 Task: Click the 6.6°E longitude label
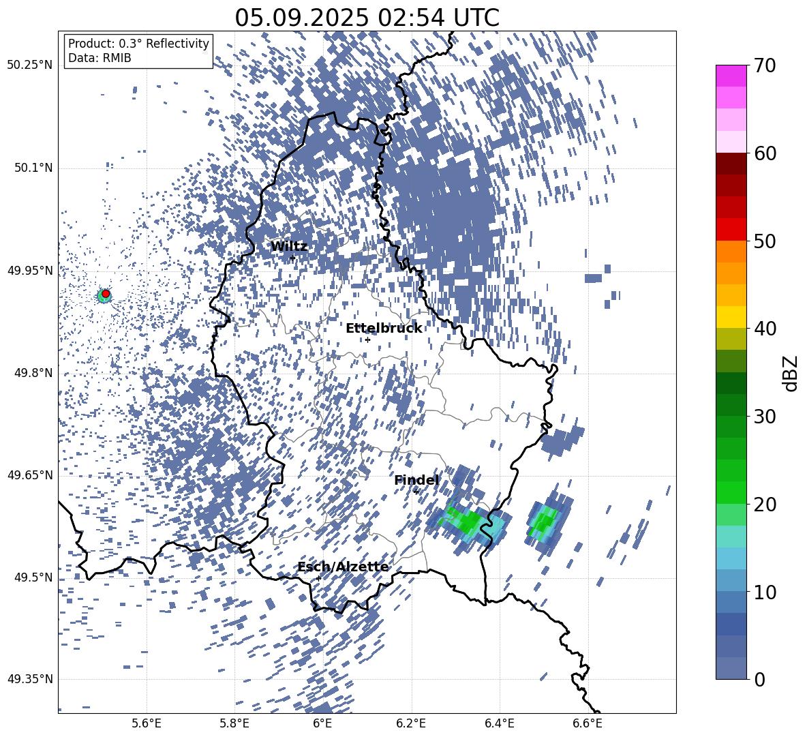pyautogui.click(x=588, y=723)
